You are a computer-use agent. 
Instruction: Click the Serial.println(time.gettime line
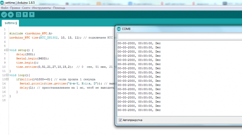(67, 84)
